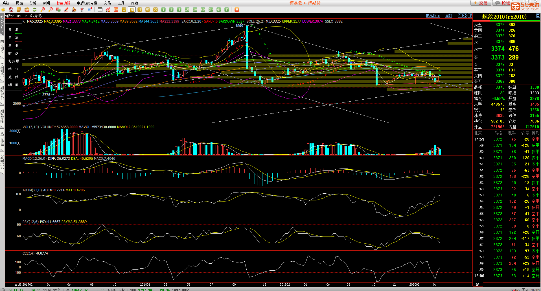This screenshot has height=291, width=541.
Task: Select the quarterly 季 period icon
Action: pos(148,10)
